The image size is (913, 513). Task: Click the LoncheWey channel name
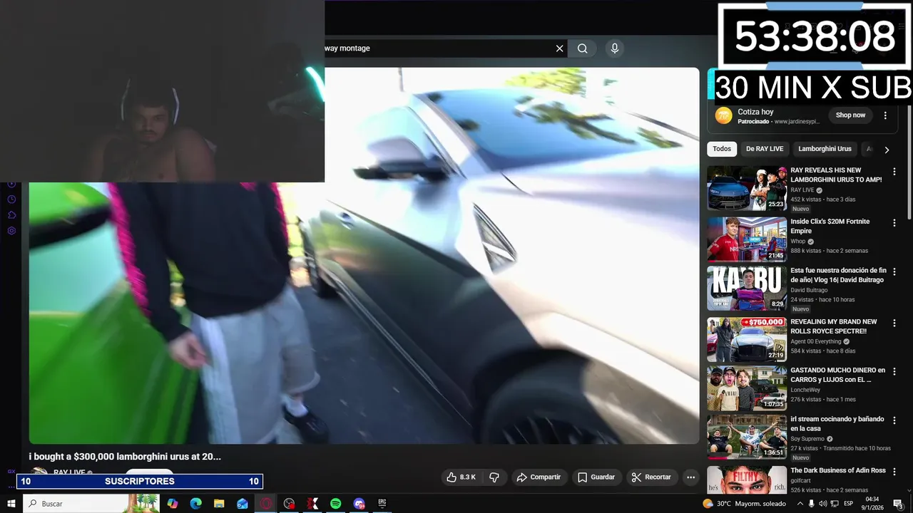tap(805, 390)
